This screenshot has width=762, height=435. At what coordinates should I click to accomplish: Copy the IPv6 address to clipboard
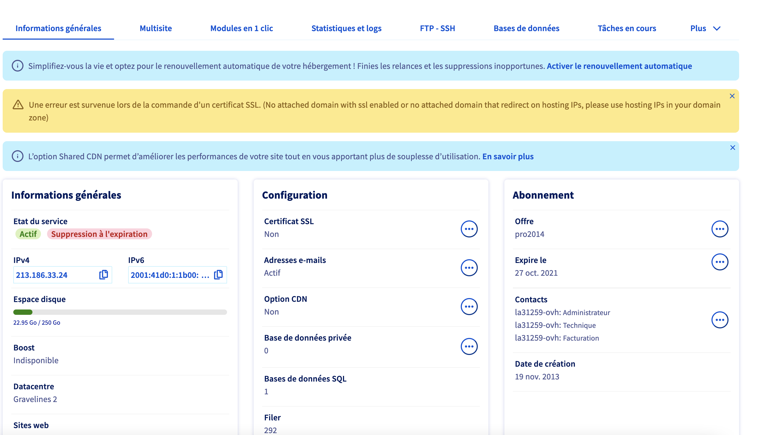click(218, 275)
